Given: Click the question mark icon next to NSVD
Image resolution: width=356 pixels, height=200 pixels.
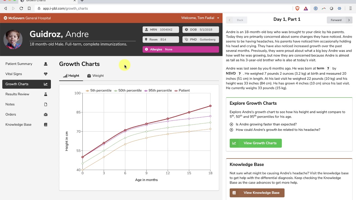Looking at the screenshot, I should click(239, 74).
